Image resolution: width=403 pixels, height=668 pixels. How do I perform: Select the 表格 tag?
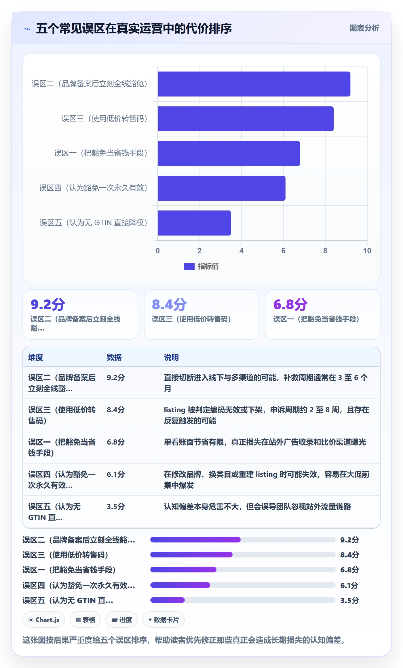coord(85,620)
